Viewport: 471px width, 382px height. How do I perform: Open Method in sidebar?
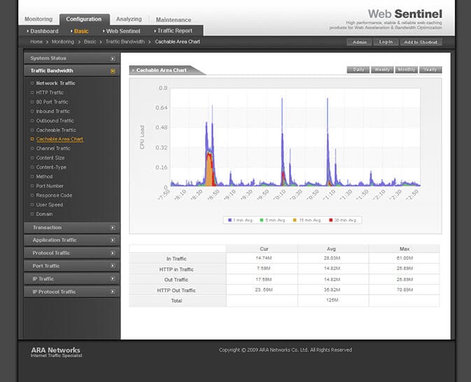44,176
